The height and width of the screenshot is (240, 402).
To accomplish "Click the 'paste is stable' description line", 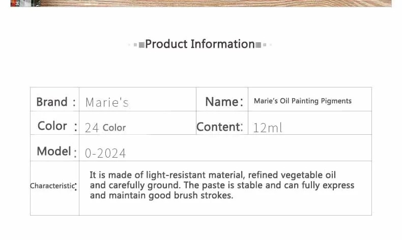I will [222, 185].
